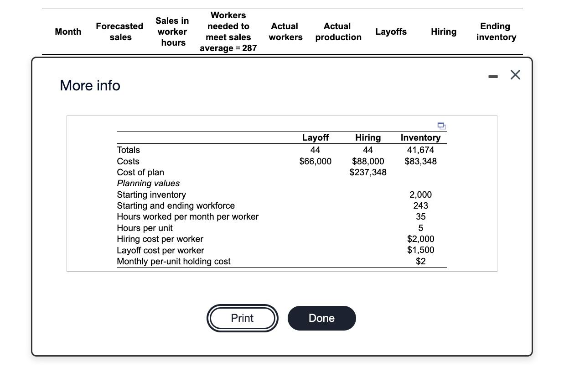Minimize the More info dialog
The height and width of the screenshot is (373, 569).
coord(492,76)
